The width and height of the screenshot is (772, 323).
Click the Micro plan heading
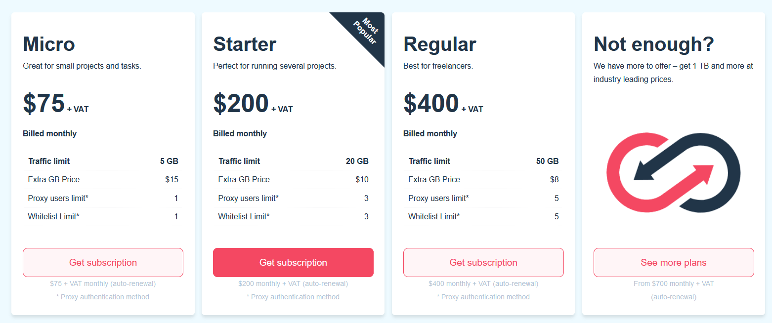tap(49, 44)
